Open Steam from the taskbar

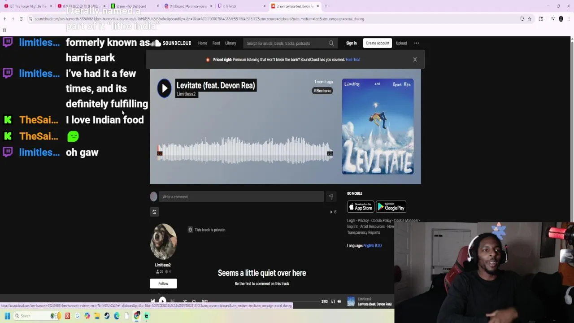click(107, 316)
